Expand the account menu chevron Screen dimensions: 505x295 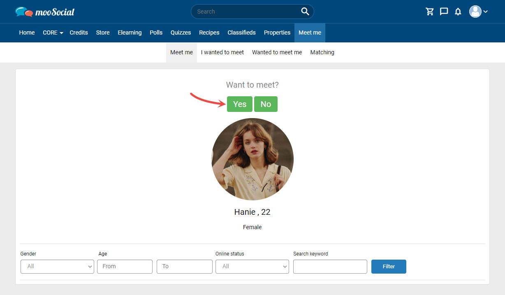tap(486, 12)
